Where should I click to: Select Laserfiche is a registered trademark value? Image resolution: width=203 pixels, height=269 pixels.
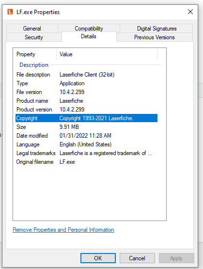(106, 153)
